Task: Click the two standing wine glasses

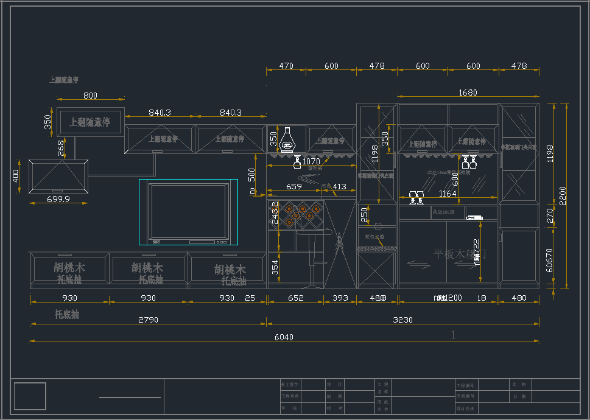Action: click(x=416, y=197)
